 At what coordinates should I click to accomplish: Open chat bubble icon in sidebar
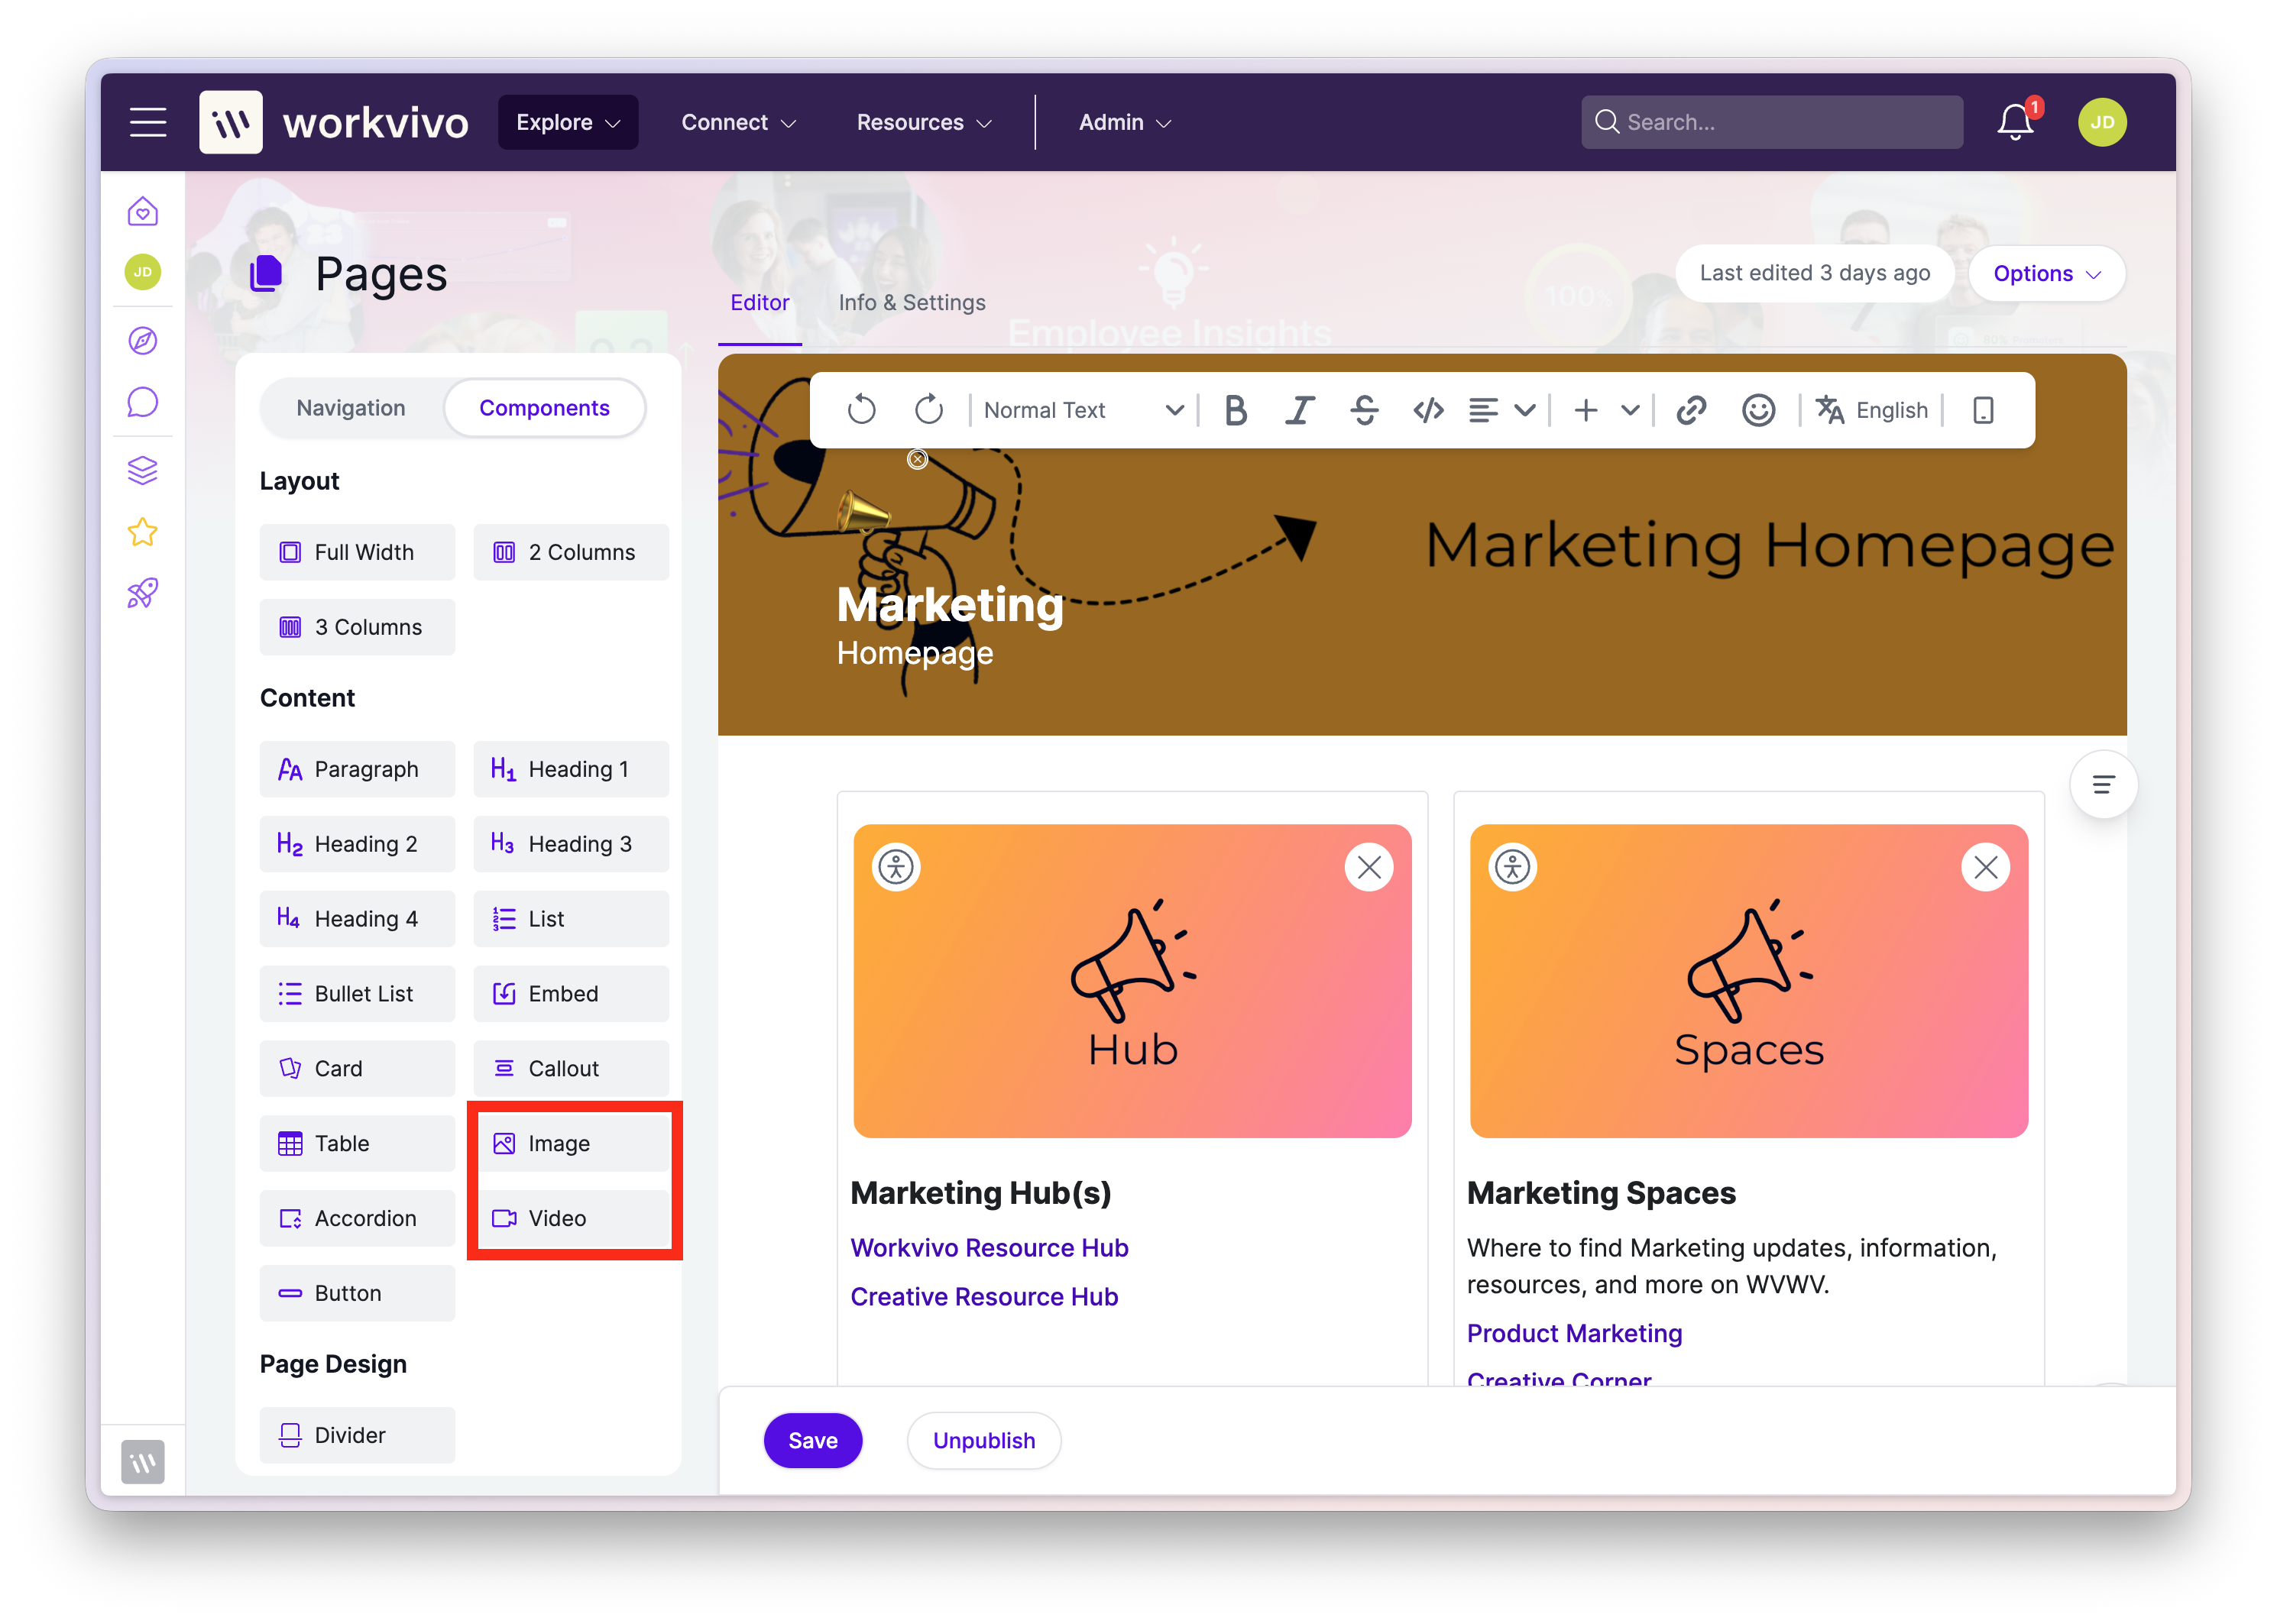[x=143, y=402]
